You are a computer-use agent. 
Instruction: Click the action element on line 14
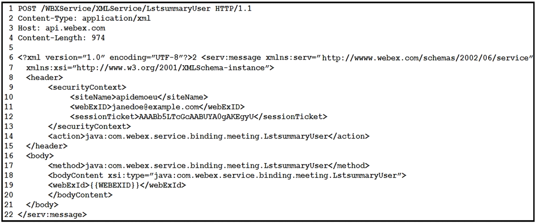tap(208, 137)
